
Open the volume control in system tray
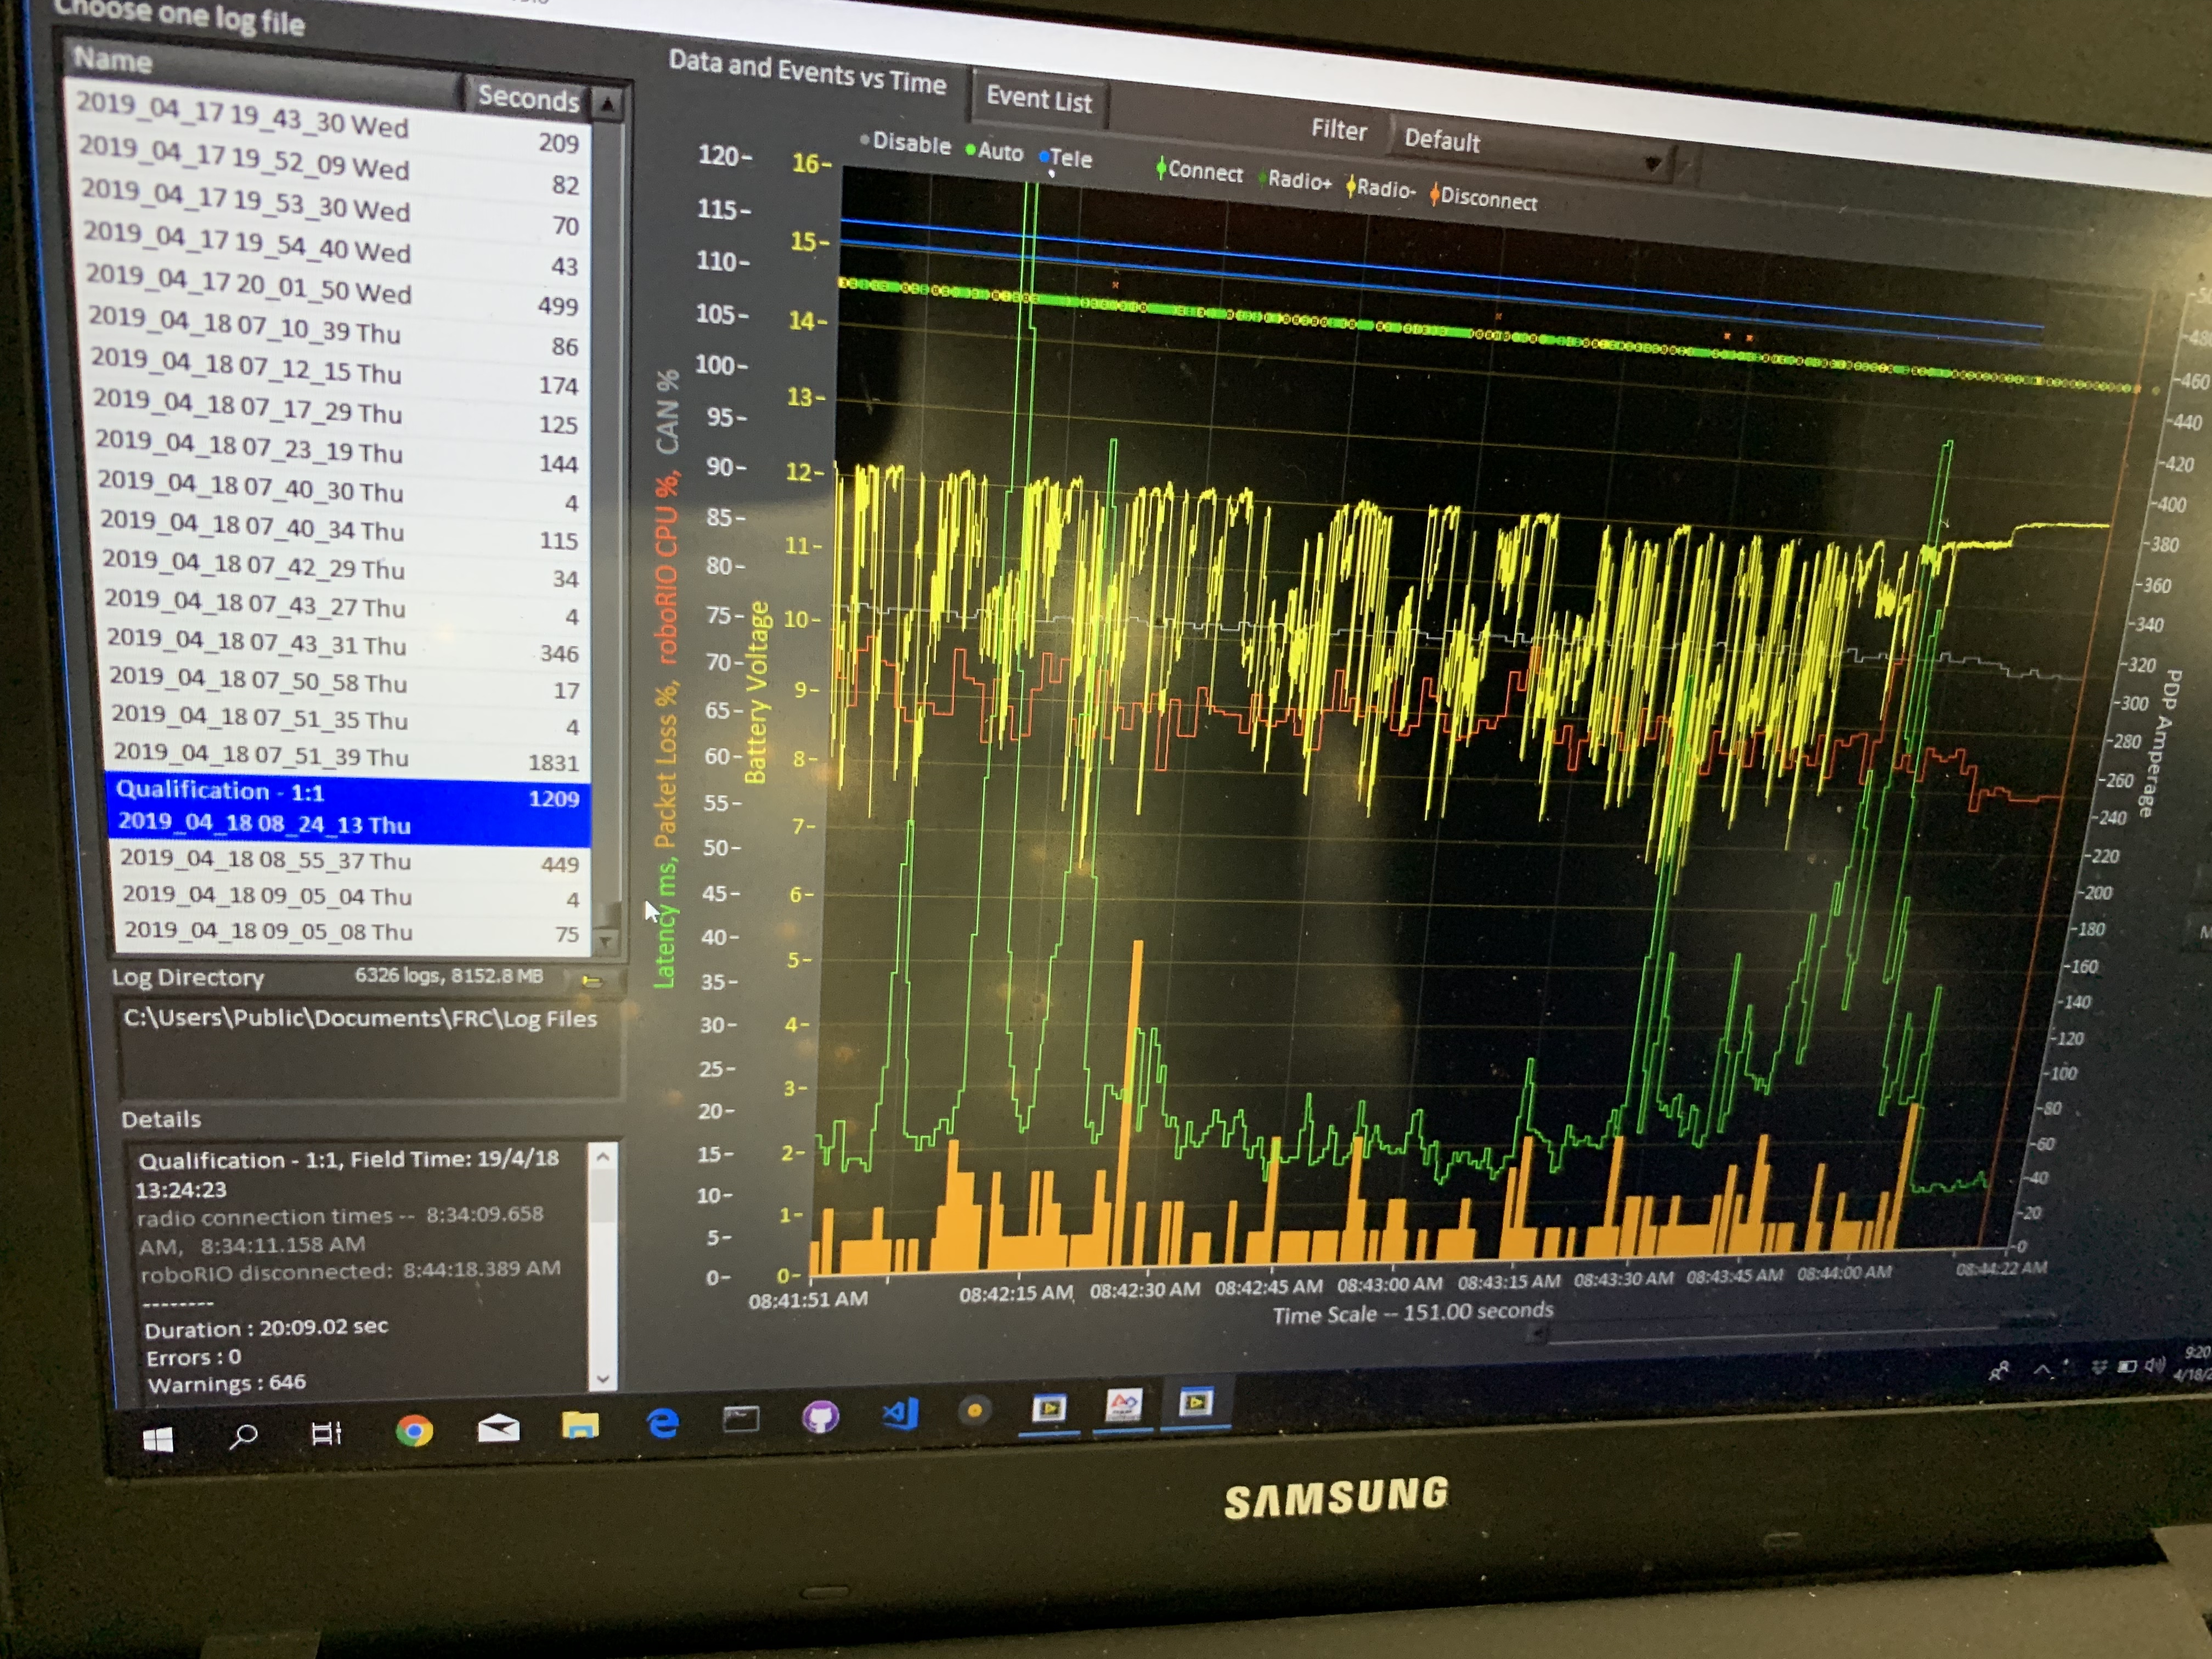point(2154,1365)
